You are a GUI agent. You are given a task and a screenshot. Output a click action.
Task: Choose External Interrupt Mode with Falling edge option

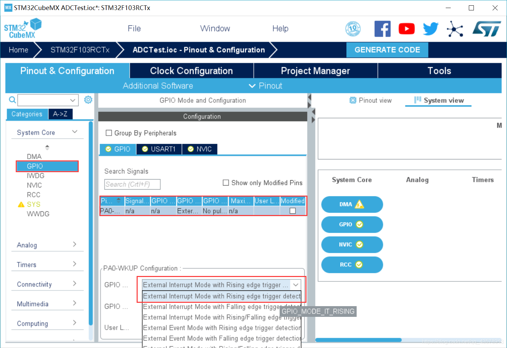[x=222, y=306]
